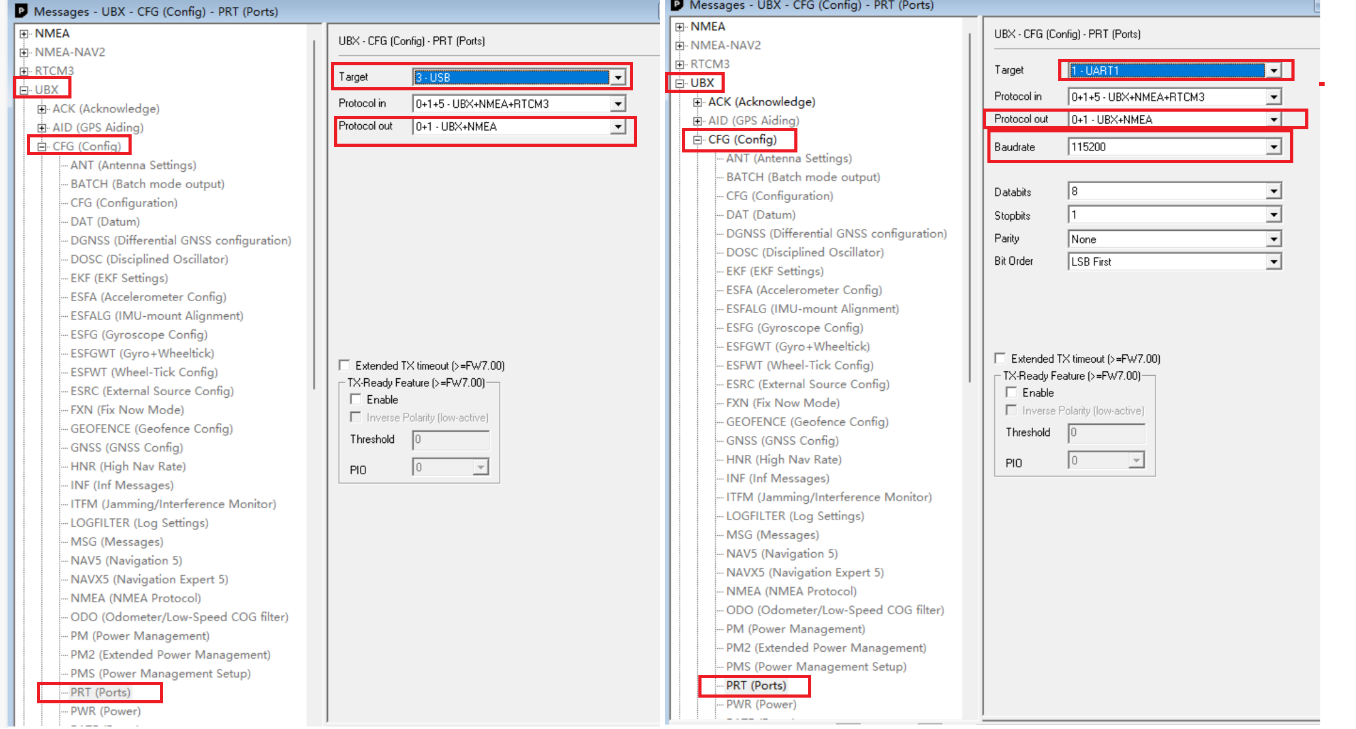Open the Baudrate dropdown set to 115200
Screen dimensions: 1356x729
(x=1273, y=147)
